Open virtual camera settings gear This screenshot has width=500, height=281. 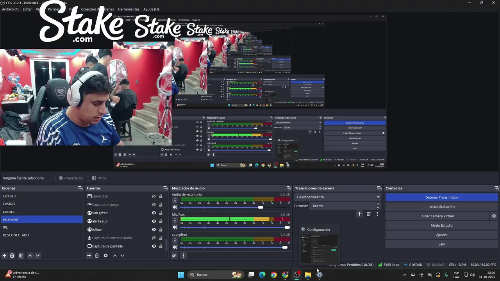494,216
